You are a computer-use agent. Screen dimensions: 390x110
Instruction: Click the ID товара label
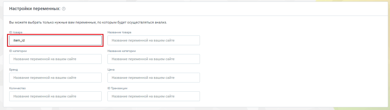click(16, 32)
